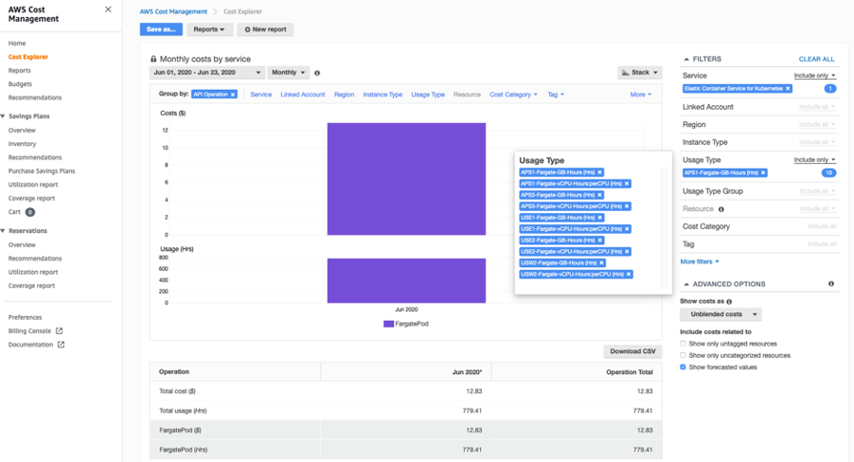Group by Usage Type
854x462 pixels.
pos(428,95)
